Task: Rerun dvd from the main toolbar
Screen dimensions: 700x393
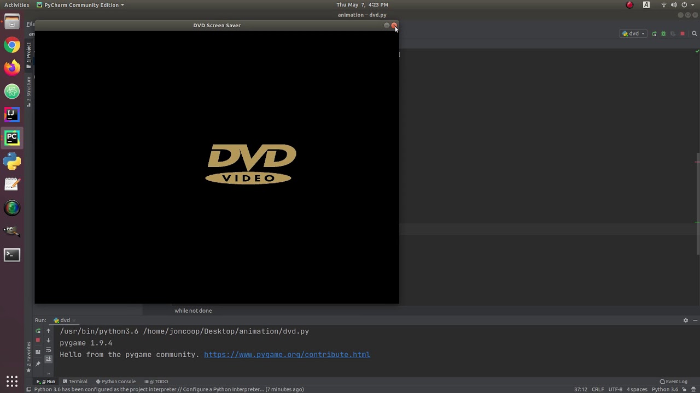Action: (654, 34)
